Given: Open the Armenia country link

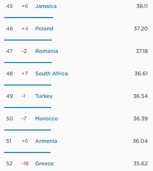Looking at the screenshot, I should click(x=46, y=141).
